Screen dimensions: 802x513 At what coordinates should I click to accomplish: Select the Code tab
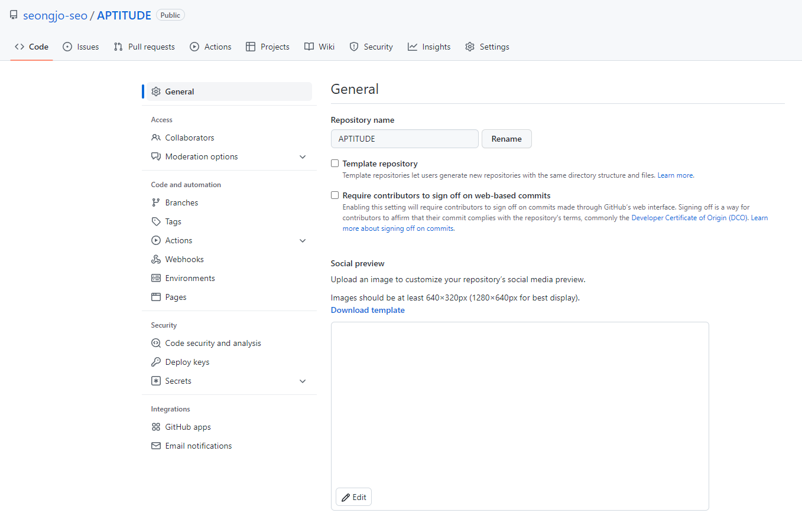(x=31, y=47)
